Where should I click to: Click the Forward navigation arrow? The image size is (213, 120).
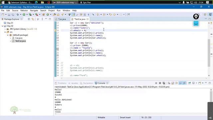(x=120, y=15)
